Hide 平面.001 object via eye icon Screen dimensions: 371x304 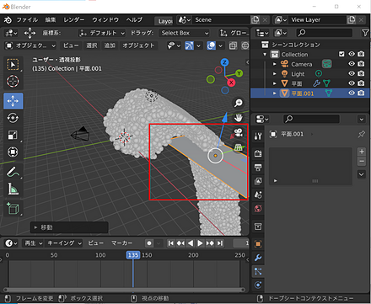tap(352, 93)
